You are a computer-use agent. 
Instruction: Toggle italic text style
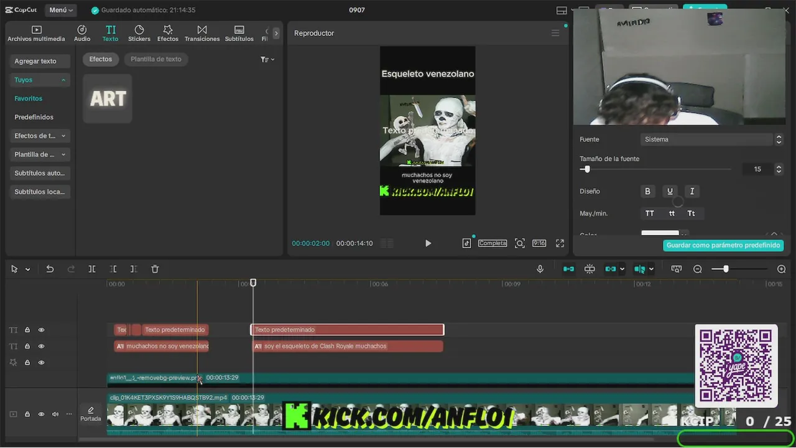pos(692,191)
